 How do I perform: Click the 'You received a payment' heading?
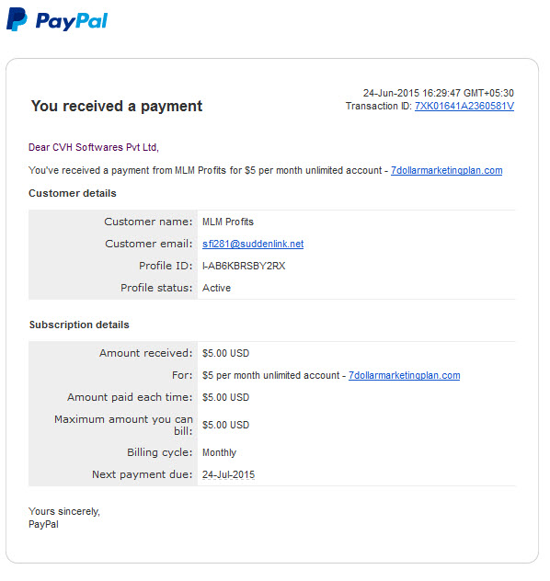pyautogui.click(x=117, y=107)
